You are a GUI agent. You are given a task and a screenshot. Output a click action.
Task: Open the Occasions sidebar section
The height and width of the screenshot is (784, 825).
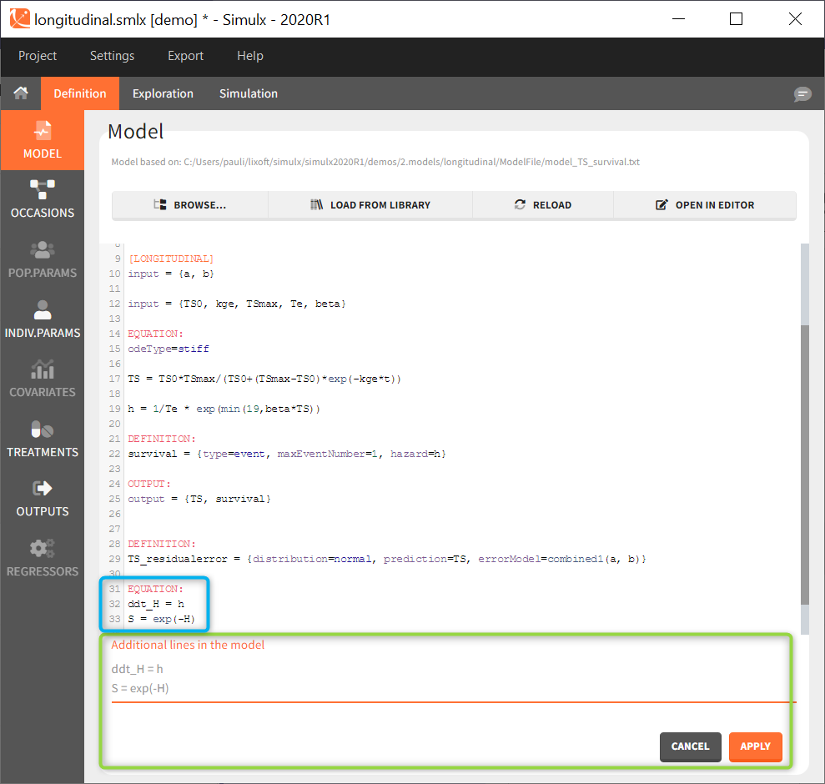(42, 199)
